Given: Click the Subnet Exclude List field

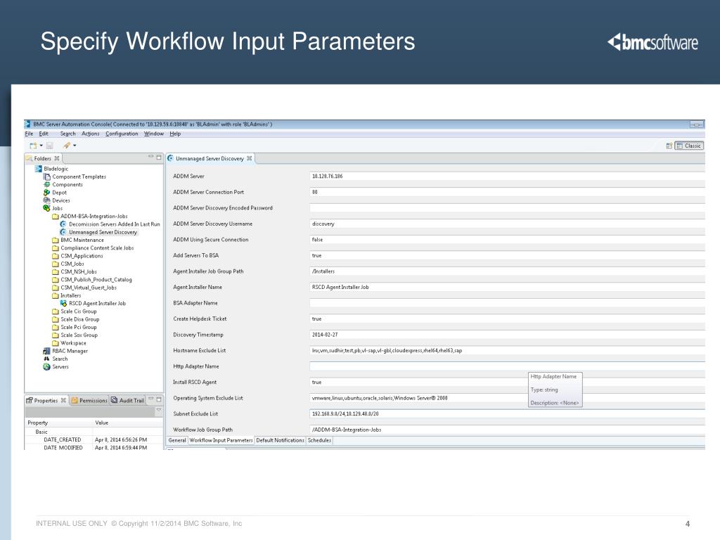Looking at the screenshot, I should pos(507,413).
